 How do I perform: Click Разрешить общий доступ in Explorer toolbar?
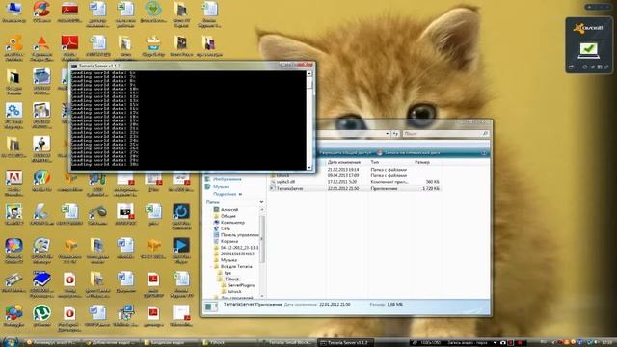pyautogui.click(x=345, y=152)
